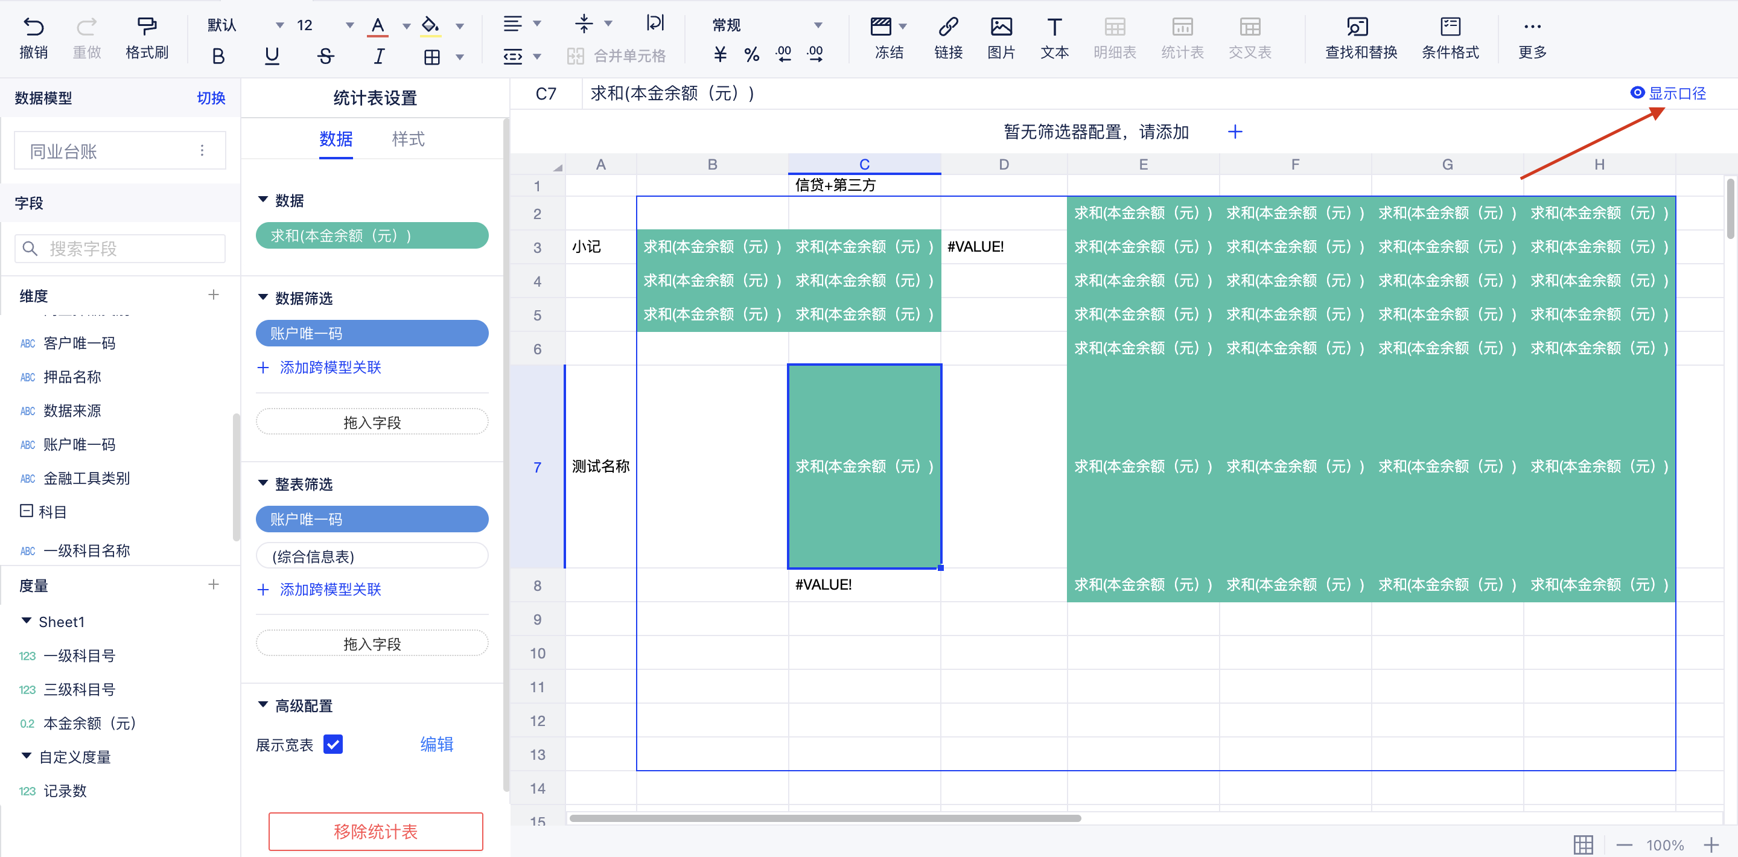Open Conditional Format (条件格式)

click(1450, 27)
